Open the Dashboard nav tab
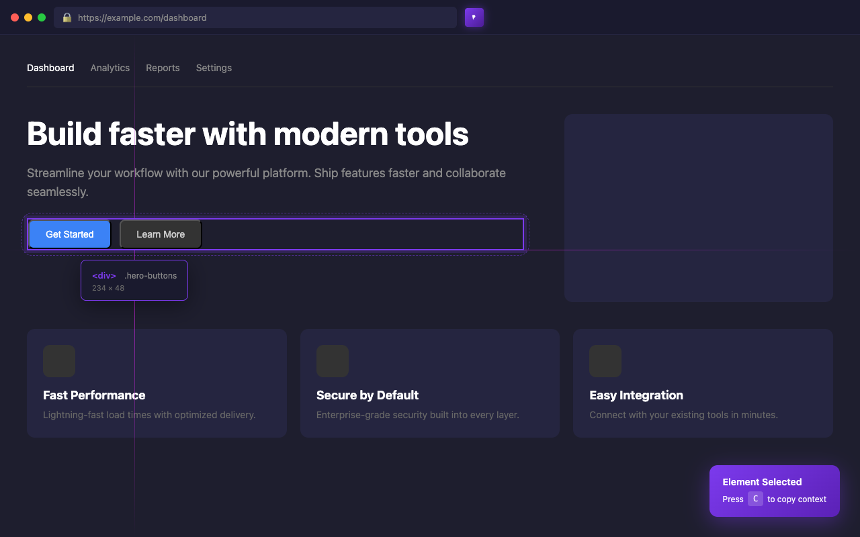Image resolution: width=860 pixels, height=537 pixels. pos(50,68)
